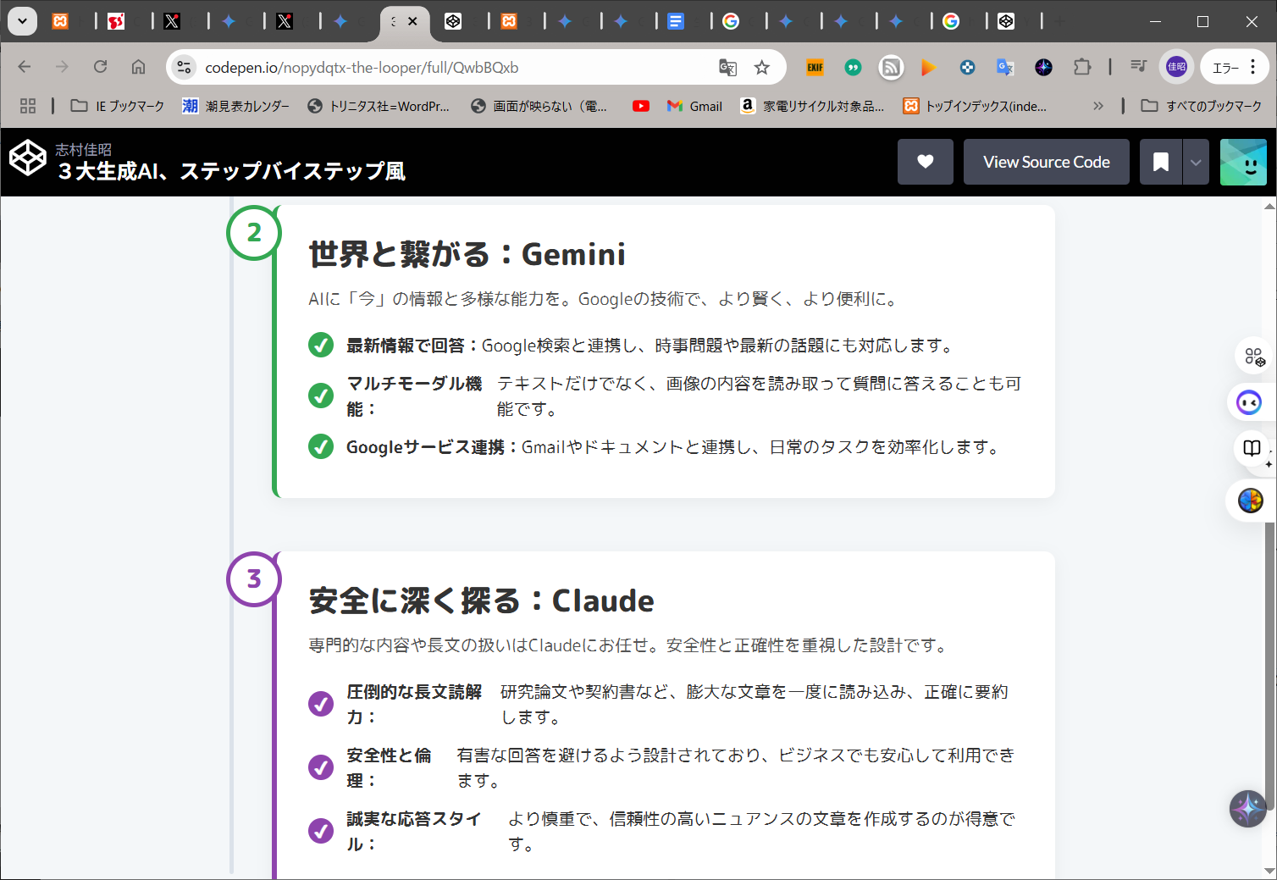
Task: Go to CodePen home via the logo
Action: (x=27, y=158)
